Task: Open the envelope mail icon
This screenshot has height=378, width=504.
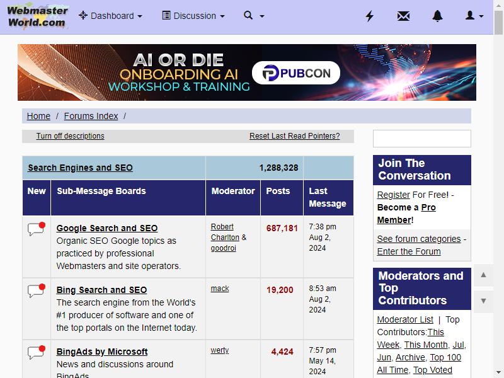Action: click(403, 16)
